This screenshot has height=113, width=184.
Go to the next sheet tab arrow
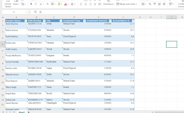(x=11, y=112)
